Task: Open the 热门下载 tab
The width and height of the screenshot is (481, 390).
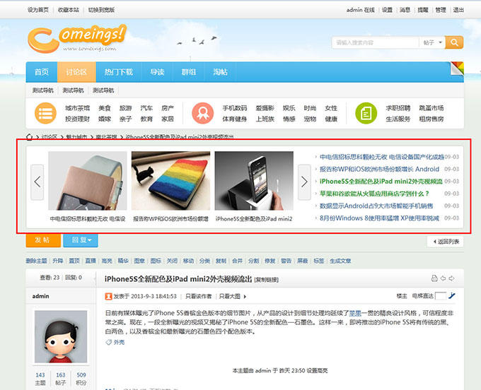Action: tap(118, 72)
